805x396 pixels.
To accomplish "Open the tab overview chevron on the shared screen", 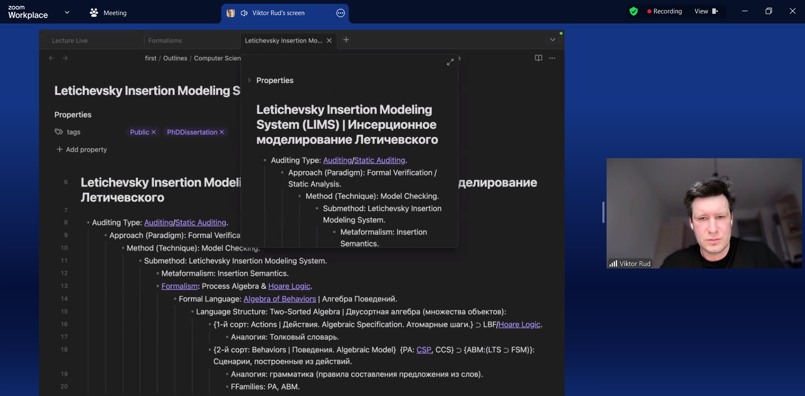I will [552, 39].
